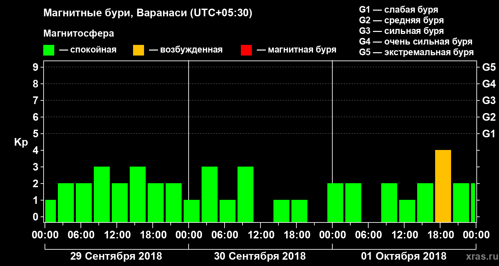Click the G3 label on right axis
Image resolution: width=499 pixels, height=266 pixels.
[x=489, y=100]
